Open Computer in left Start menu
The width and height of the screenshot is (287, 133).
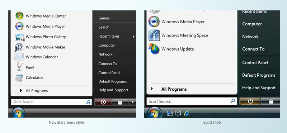point(107,45)
